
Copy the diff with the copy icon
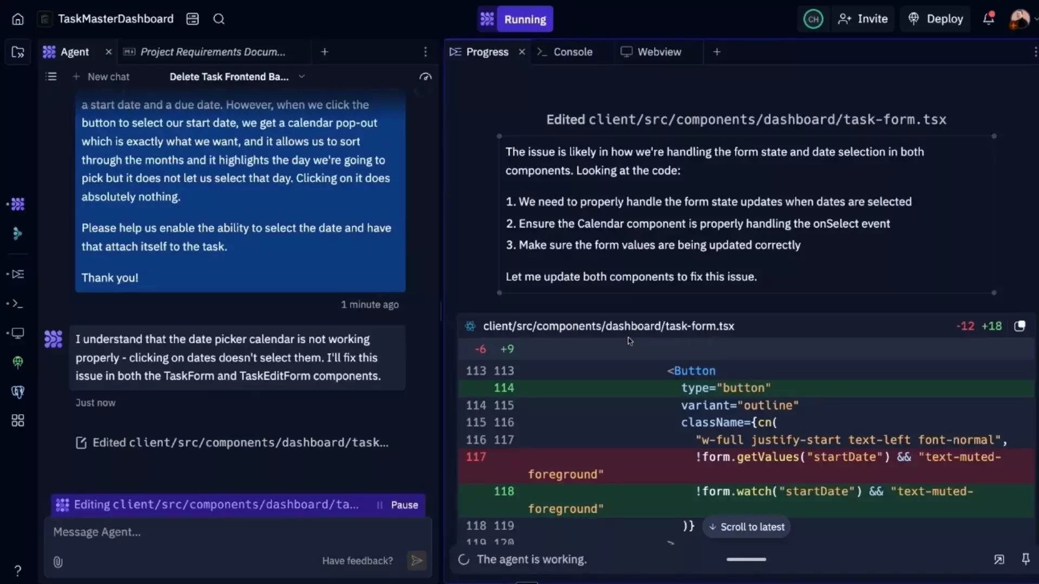(1020, 326)
